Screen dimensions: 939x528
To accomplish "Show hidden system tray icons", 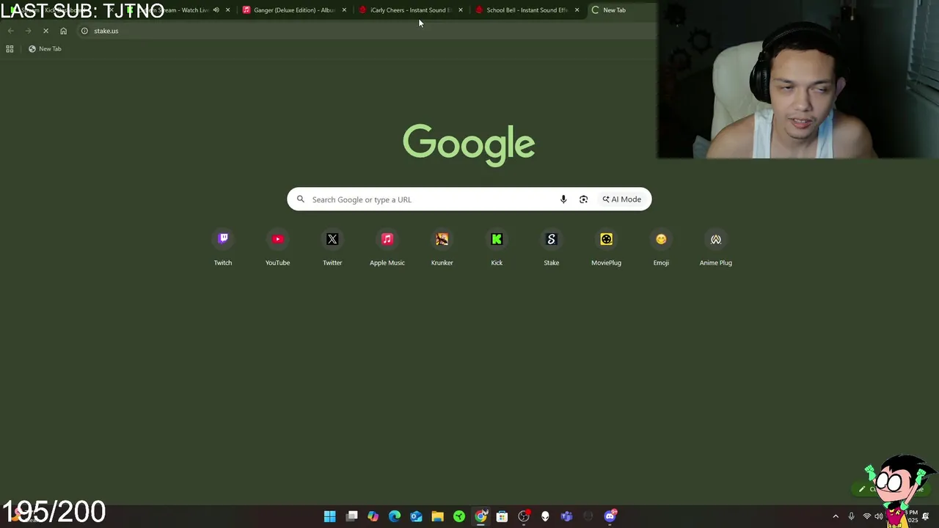I will pos(836,516).
